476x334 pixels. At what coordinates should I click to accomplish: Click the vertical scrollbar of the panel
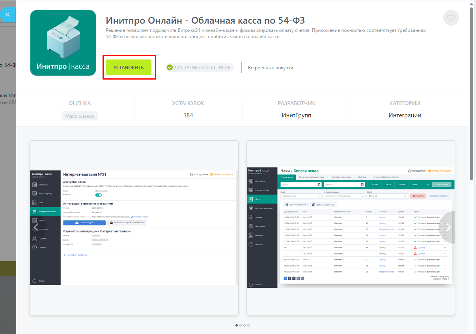click(472, 93)
